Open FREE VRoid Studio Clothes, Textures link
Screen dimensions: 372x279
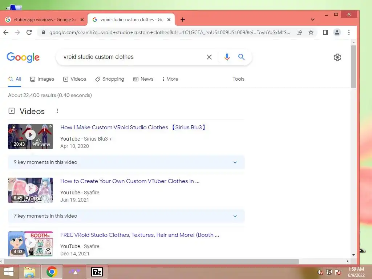coord(139,235)
